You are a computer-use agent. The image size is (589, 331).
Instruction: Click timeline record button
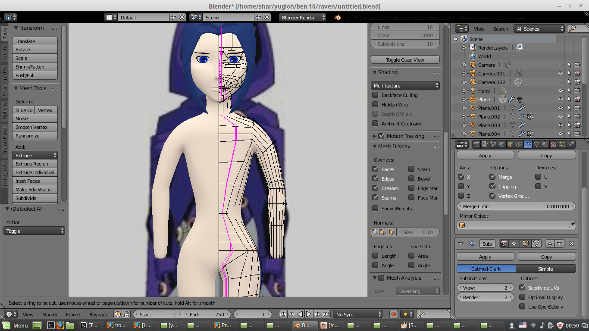click(x=393, y=314)
